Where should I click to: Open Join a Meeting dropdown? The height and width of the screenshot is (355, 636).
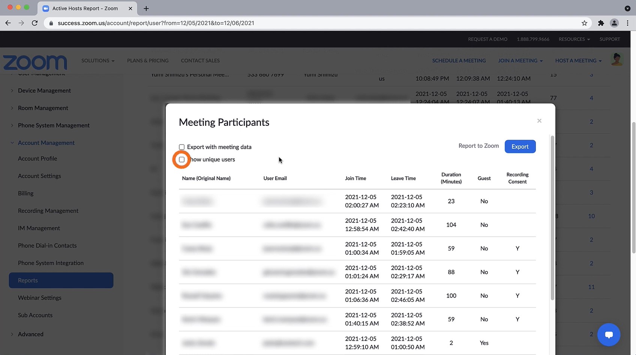tap(520, 61)
